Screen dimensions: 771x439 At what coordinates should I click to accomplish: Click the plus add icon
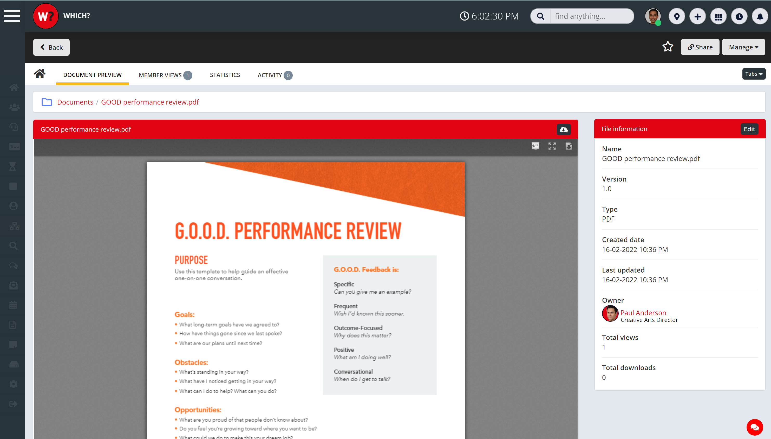697,16
